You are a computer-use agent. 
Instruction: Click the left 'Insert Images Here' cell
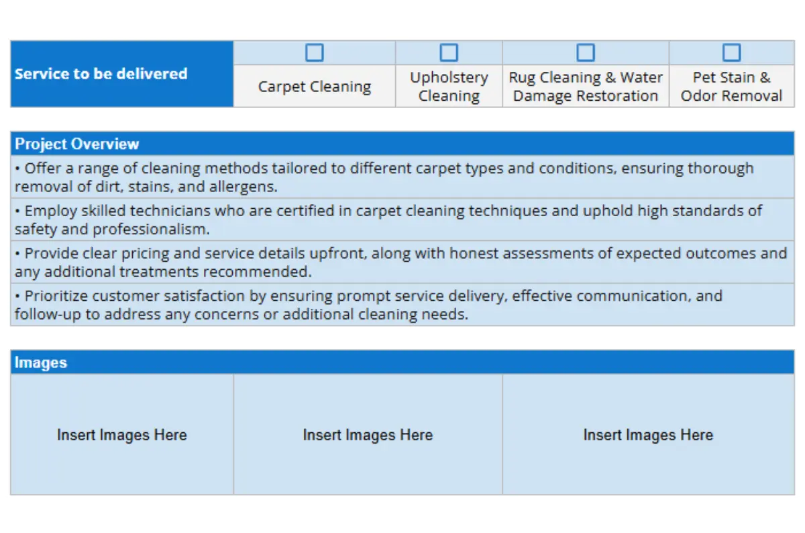[122, 435]
